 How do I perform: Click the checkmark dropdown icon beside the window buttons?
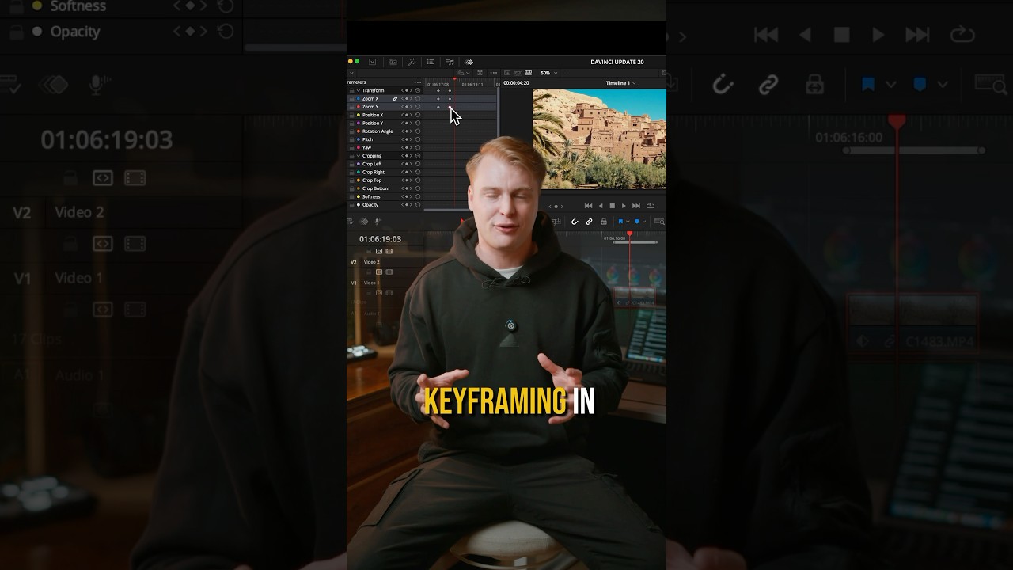372,62
